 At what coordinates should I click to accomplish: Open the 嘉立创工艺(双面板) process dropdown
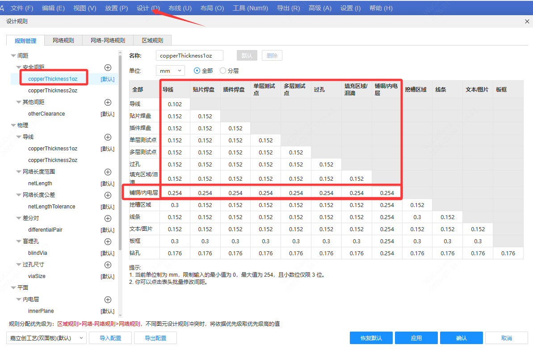click(x=46, y=338)
